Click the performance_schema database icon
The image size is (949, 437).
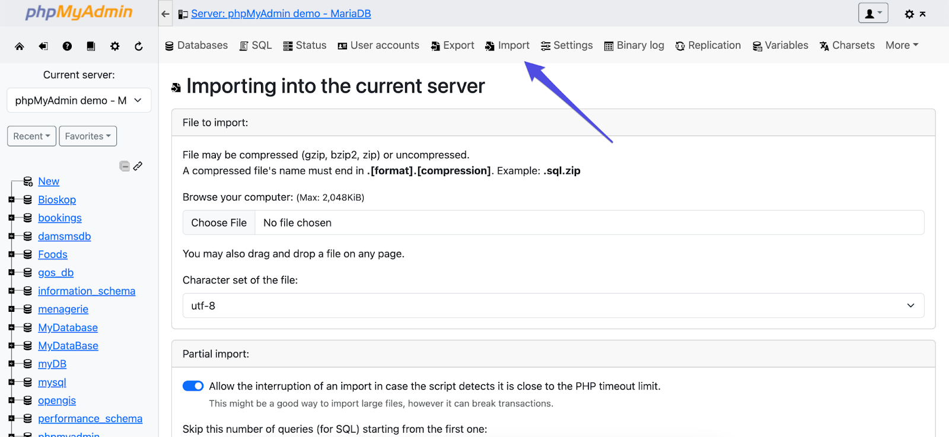pos(27,419)
